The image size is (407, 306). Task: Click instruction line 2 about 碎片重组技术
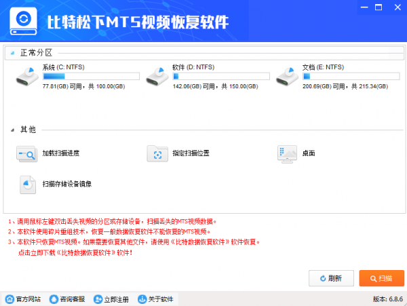coord(109,231)
